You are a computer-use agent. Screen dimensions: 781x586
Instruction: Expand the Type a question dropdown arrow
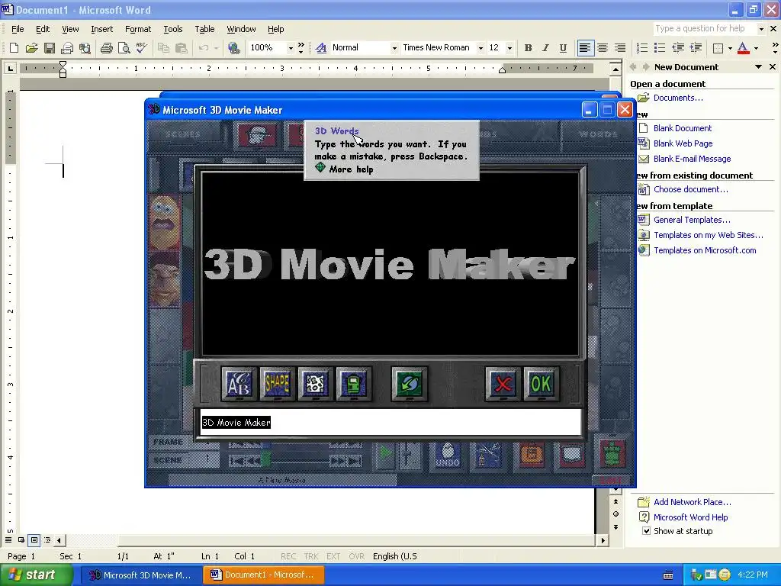tap(761, 29)
